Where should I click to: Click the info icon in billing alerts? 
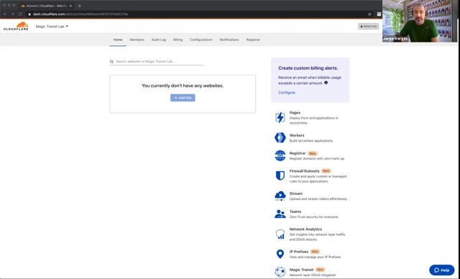point(326,83)
